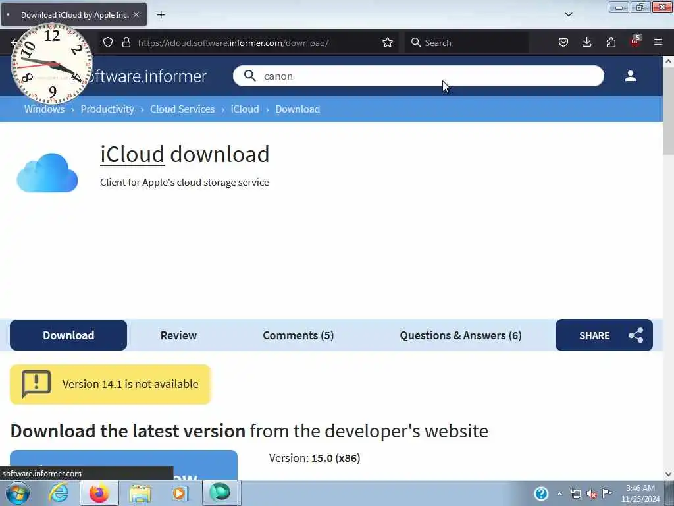Open the Extensions puzzle icon
The image size is (674, 506).
click(611, 42)
